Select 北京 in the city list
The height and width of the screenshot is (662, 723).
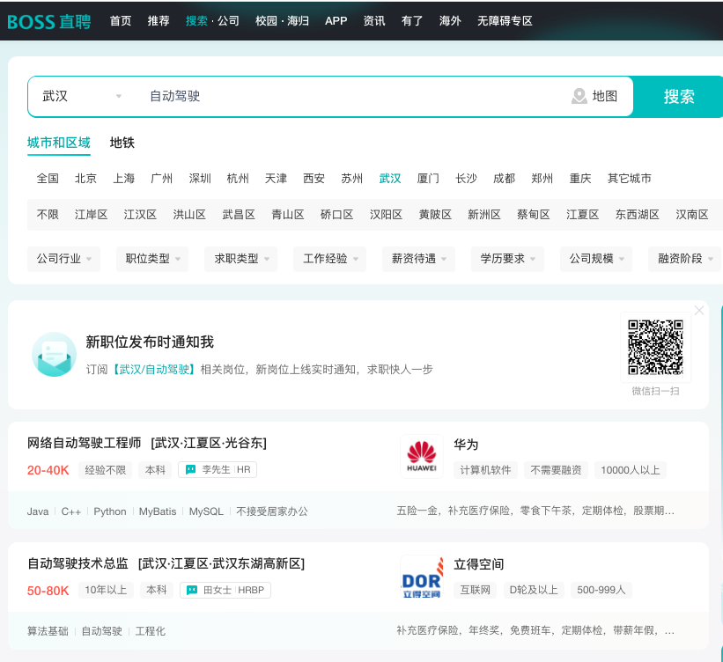point(85,179)
